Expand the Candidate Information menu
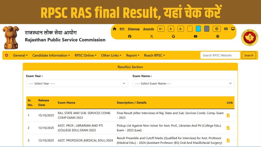Viewport: 261px width, 147px height. point(51,55)
